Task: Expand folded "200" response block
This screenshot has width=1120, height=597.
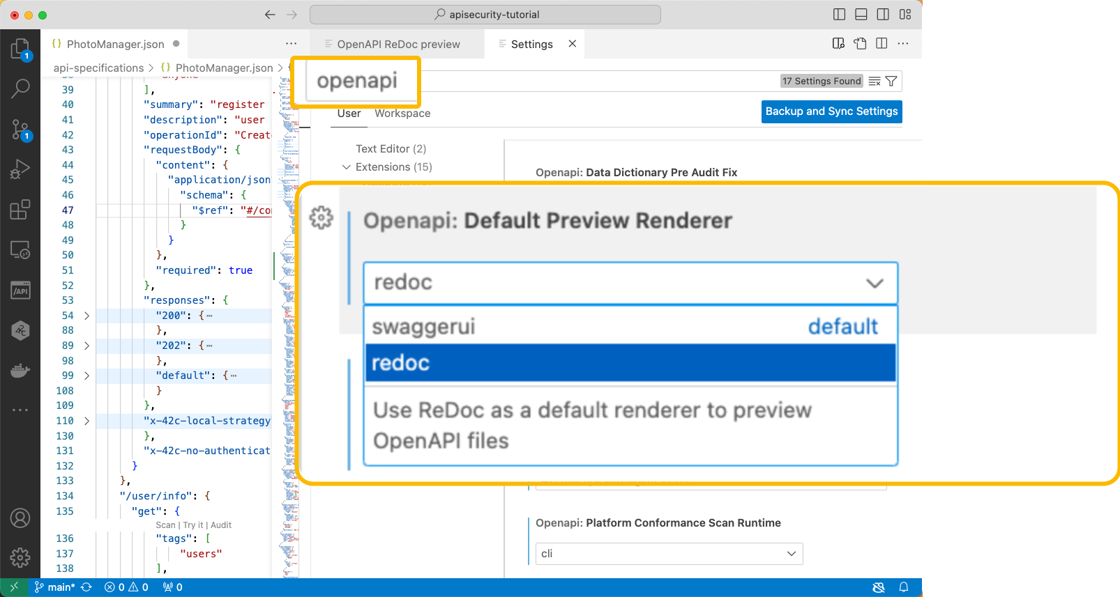Action: [x=86, y=316]
